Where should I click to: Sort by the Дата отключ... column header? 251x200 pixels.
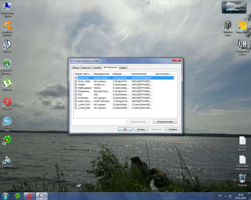point(164,74)
